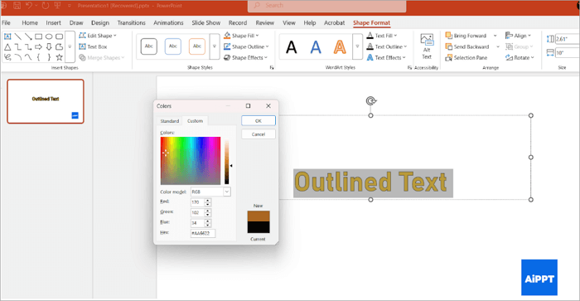
Task: Apply the orange outline WordArt A style
Action: [x=340, y=47]
